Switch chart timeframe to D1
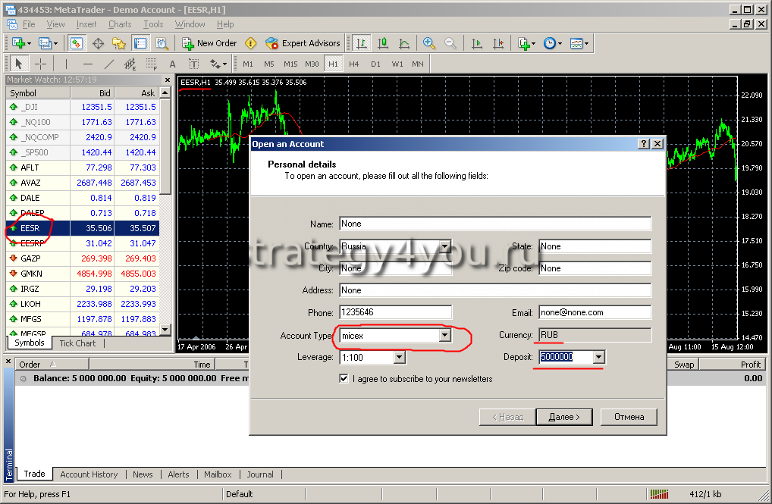This screenshot has width=772, height=504. [375, 64]
